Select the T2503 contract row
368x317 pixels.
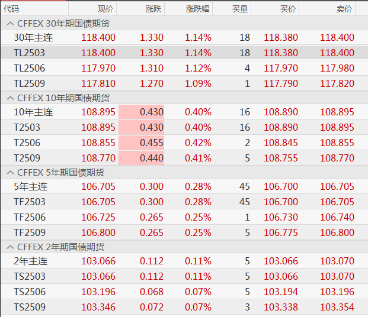point(184,127)
